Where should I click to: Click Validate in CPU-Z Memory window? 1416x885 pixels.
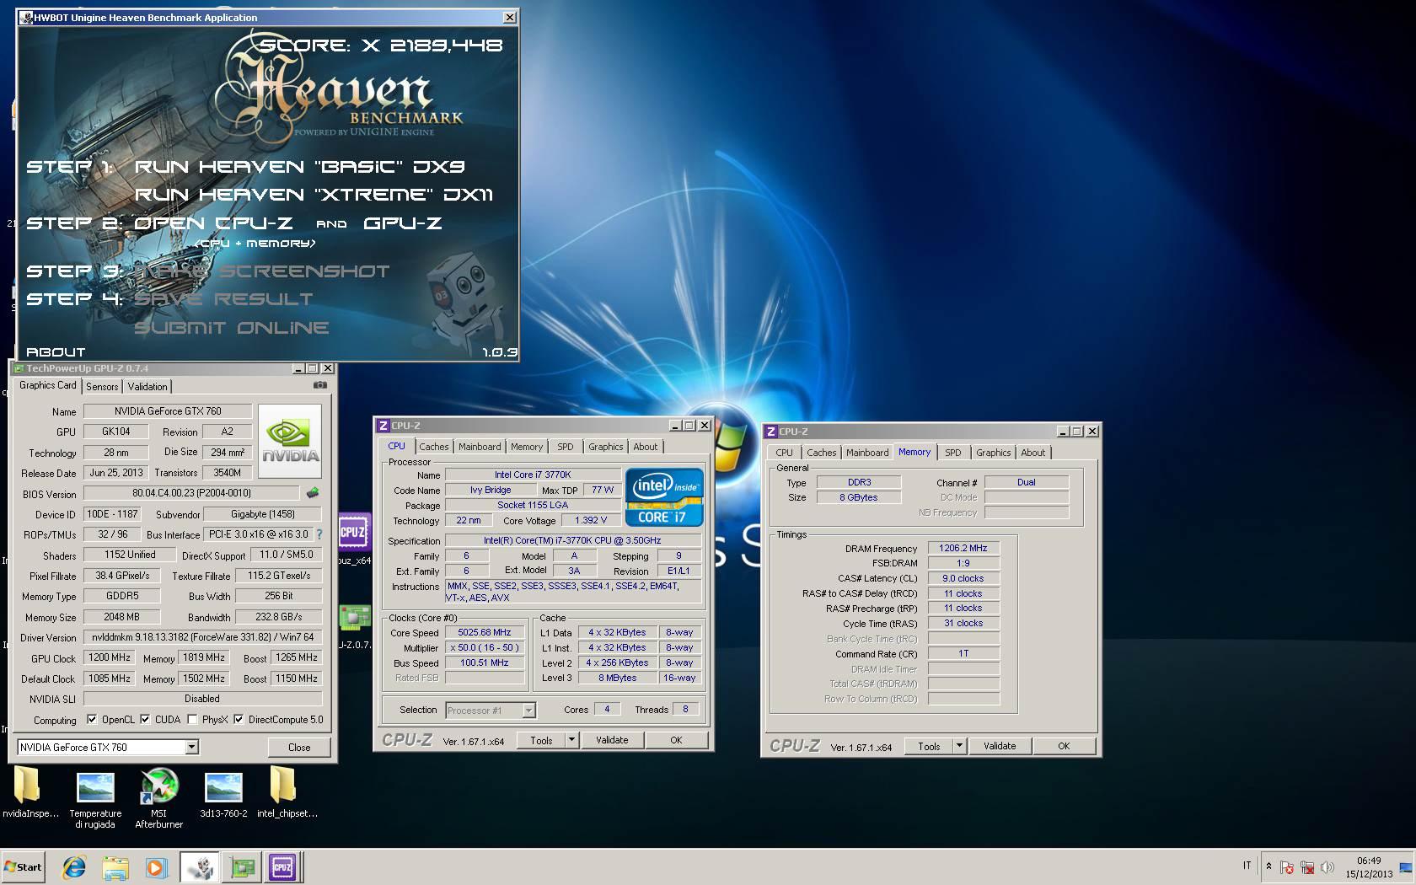(x=1000, y=746)
